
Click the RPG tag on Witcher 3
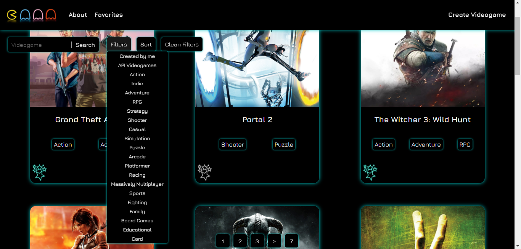click(x=465, y=145)
